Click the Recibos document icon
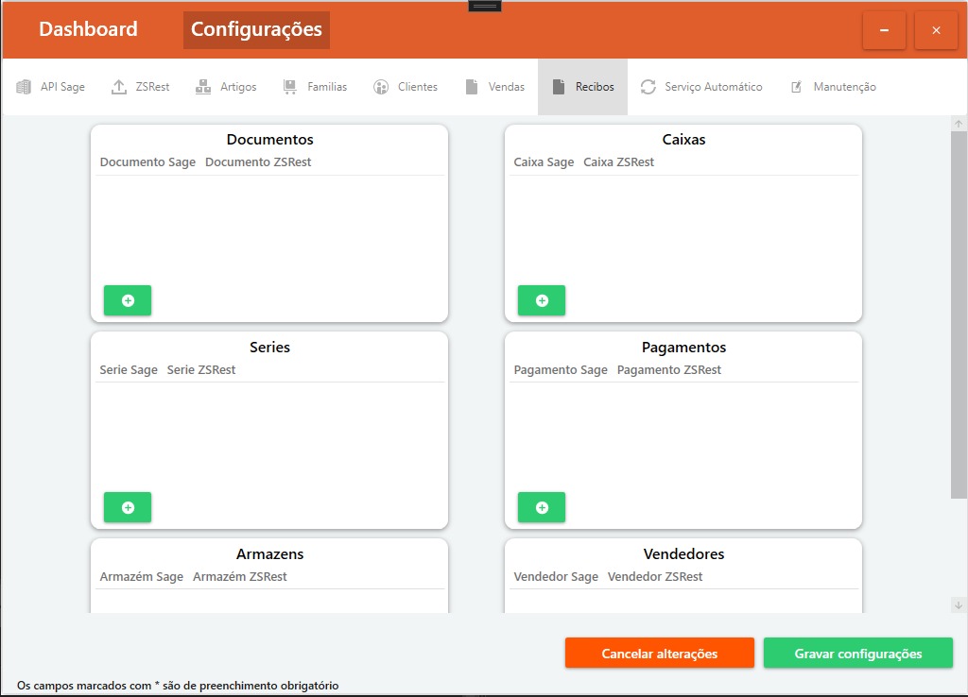968x697 pixels. point(559,87)
